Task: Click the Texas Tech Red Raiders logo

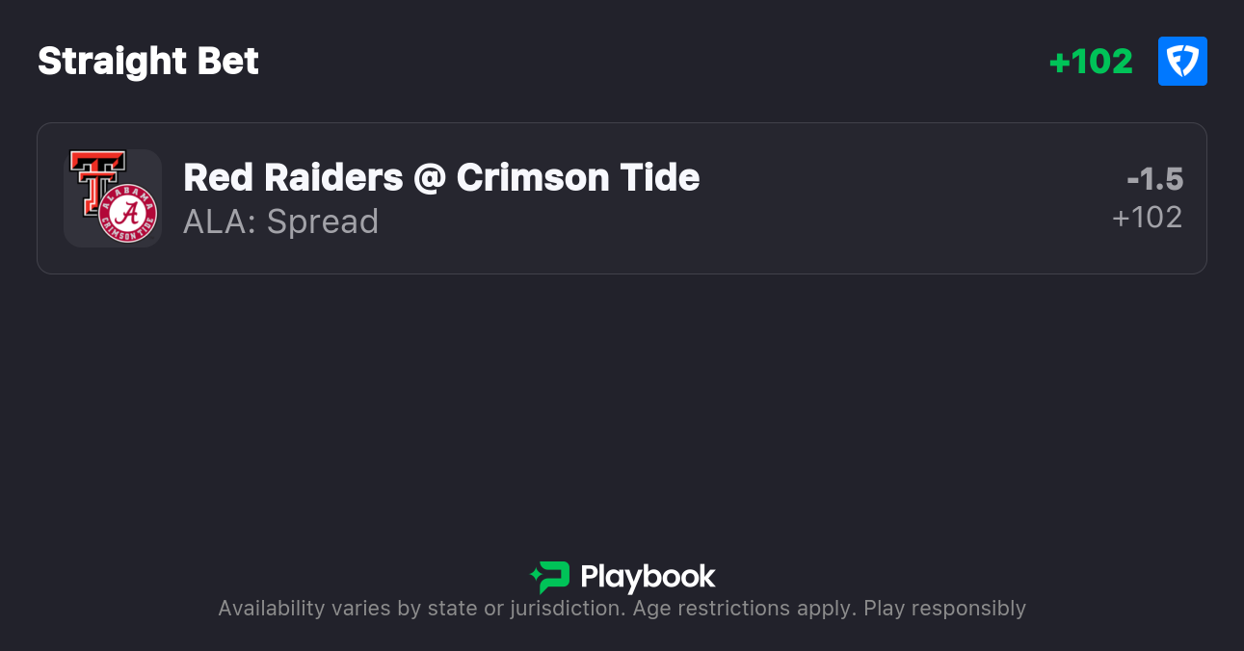Action: [96, 179]
